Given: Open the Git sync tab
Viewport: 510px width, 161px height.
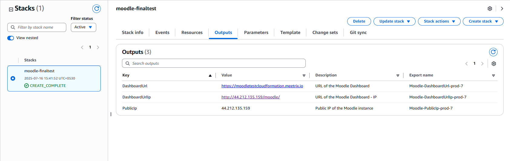Looking at the screenshot, I should coord(358,33).
